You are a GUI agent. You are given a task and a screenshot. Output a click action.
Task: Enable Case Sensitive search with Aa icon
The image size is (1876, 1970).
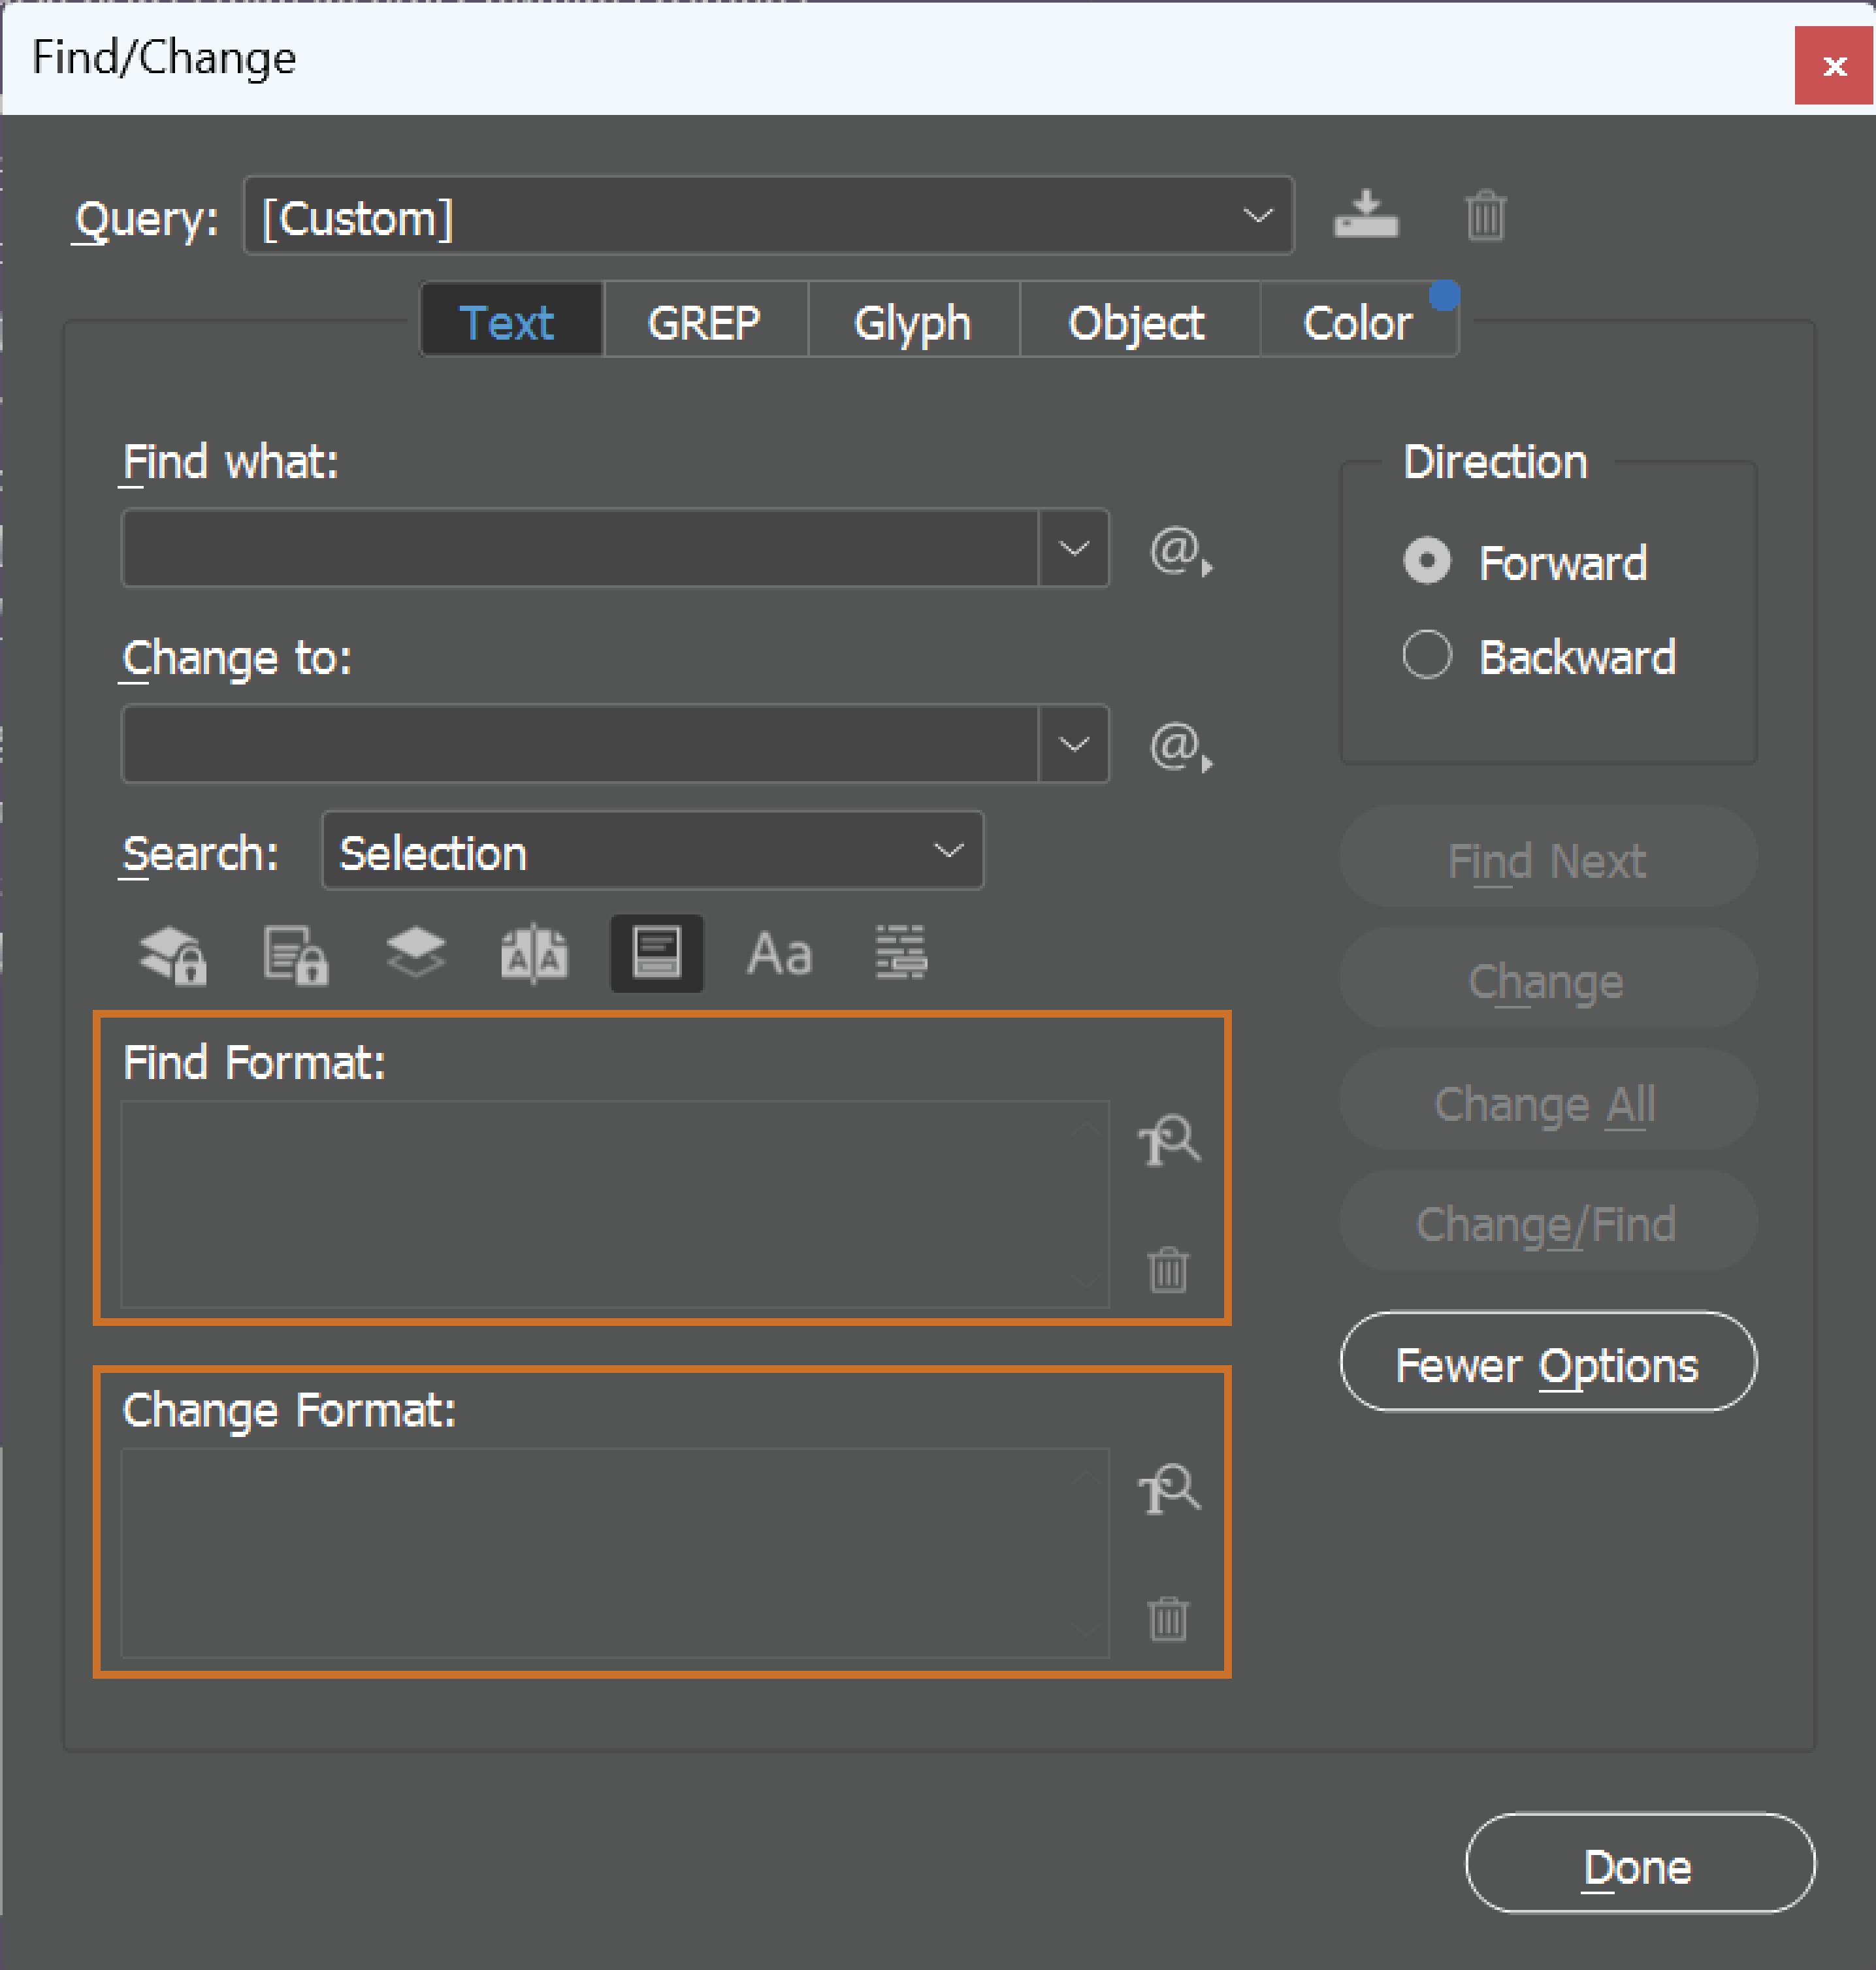pos(779,953)
